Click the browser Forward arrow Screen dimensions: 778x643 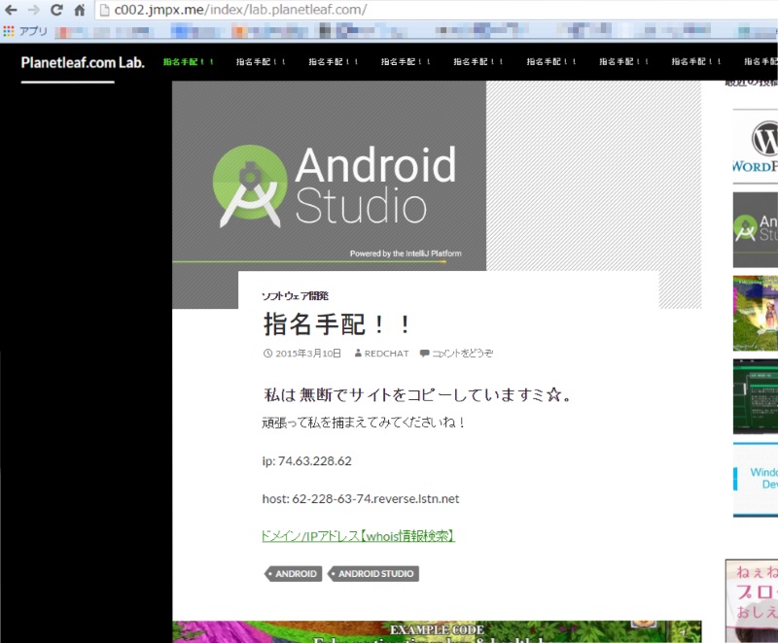pyautogui.click(x=33, y=10)
